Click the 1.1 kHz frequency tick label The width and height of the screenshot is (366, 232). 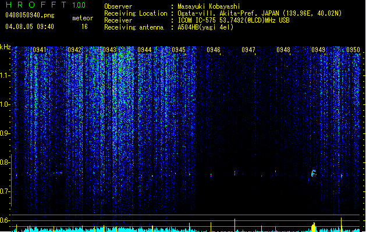click(5, 75)
